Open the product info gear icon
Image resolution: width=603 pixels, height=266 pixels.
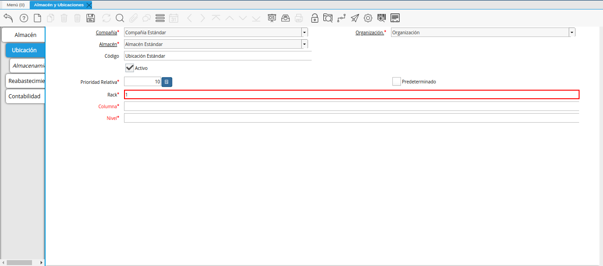coord(368,18)
